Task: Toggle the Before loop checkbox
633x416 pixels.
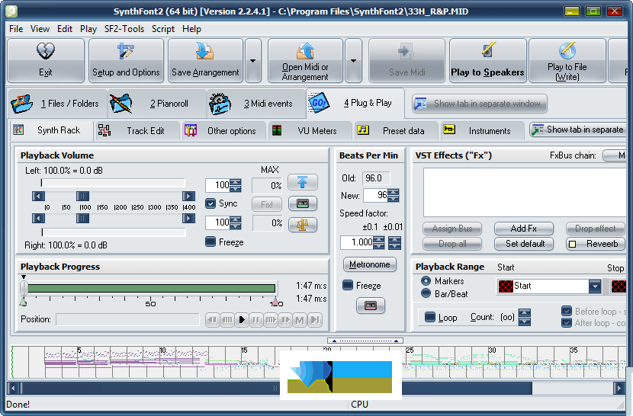Action: click(x=567, y=311)
